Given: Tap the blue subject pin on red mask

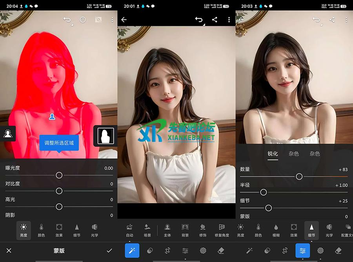Looking at the screenshot, I should [52, 117].
